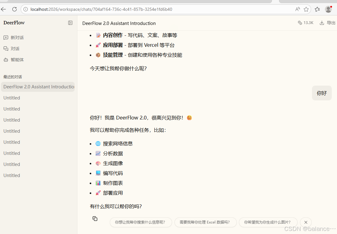The height and width of the screenshot is (234, 337).
Task: Click the text 我可以帮助你完成各种任务
Action: coord(119,130)
